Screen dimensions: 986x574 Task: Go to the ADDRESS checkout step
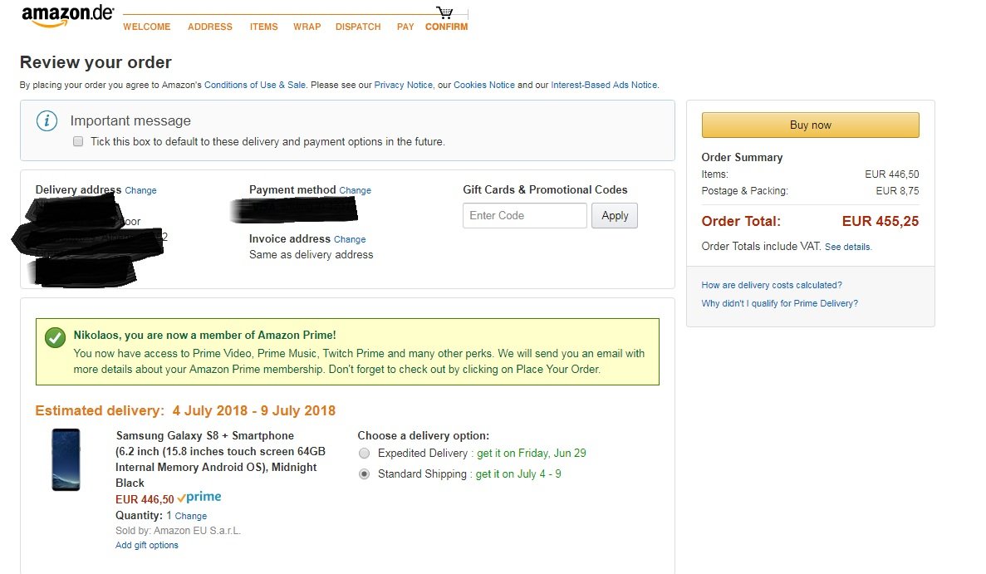click(x=210, y=27)
